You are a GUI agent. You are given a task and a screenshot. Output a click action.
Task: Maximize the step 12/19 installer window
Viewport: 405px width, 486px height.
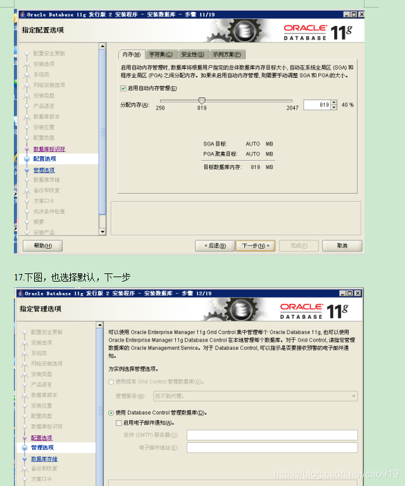coord(350,293)
